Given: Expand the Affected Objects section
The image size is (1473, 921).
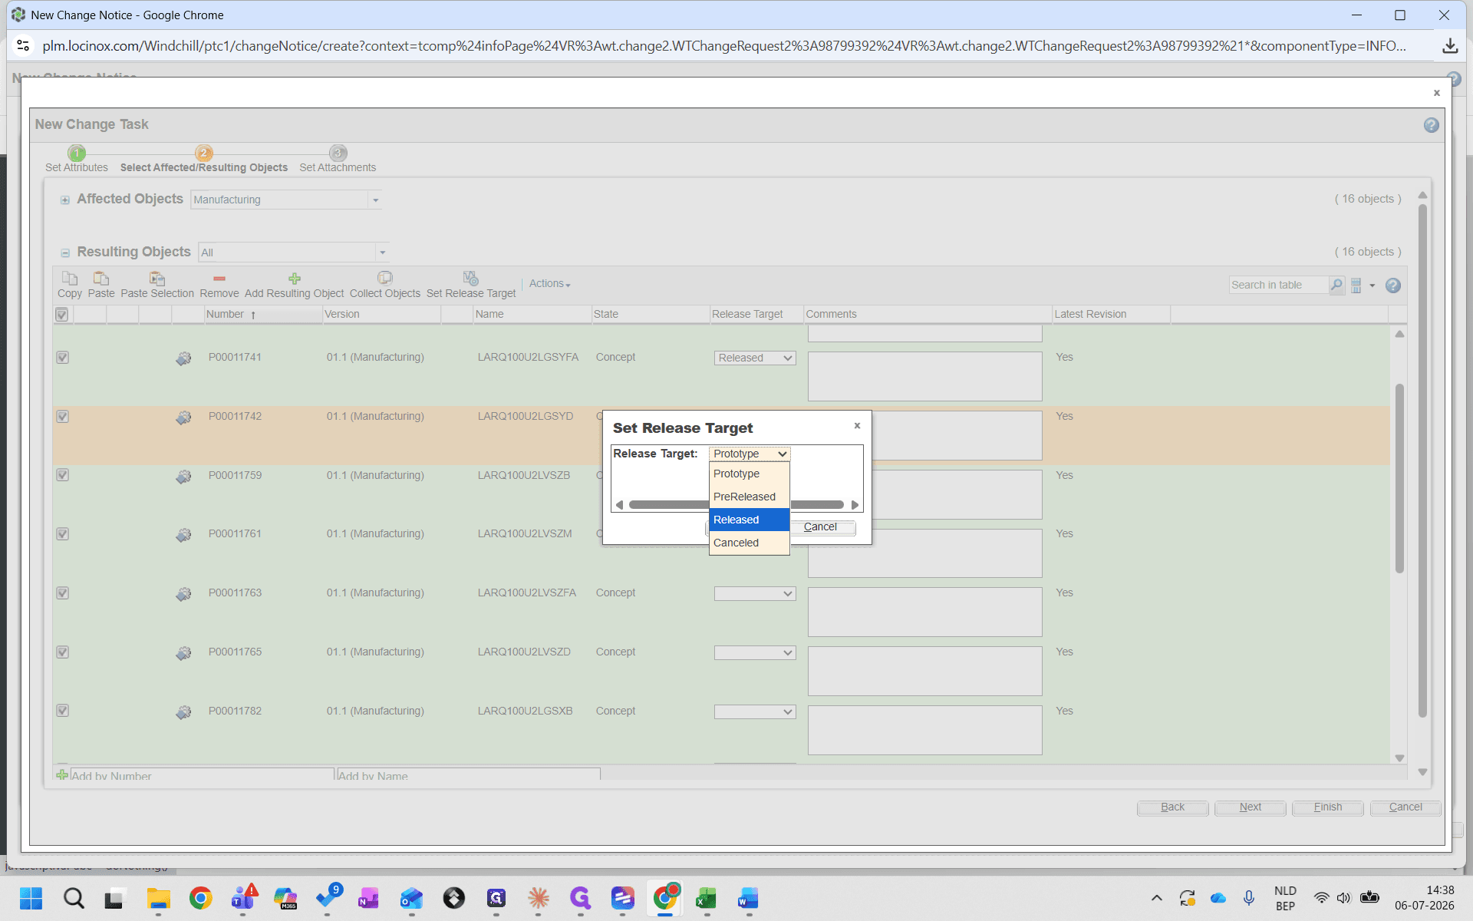Looking at the screenshot, I should pos(65,200).
